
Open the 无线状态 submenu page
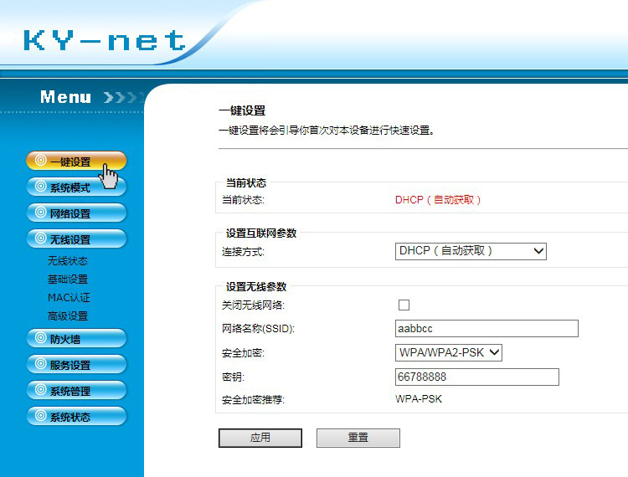click(x=68, y=261)
